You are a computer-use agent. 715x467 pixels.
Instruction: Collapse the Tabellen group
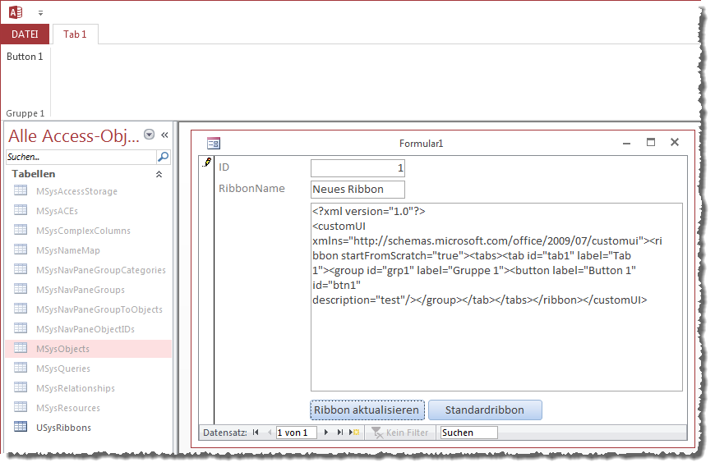[x=159, y=174]
